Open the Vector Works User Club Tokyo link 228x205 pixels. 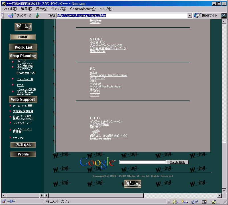pos(108,75)
